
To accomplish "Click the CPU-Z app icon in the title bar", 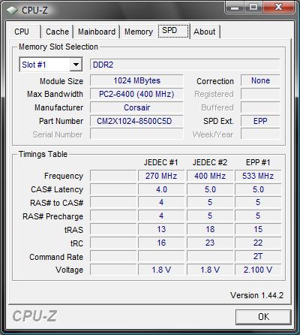I will click(13, 11).
